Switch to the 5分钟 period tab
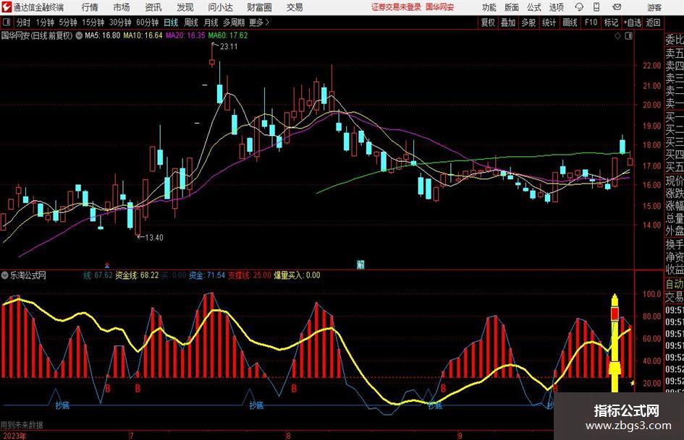This screenshot has width=684, height=440. (x=68, y=22)
